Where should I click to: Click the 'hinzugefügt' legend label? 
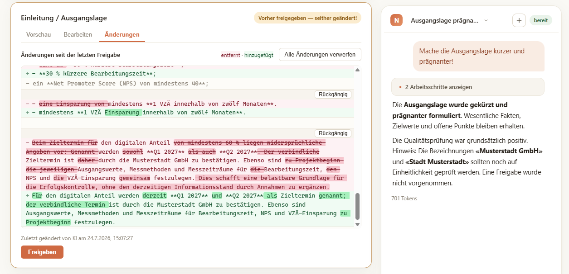[x=259, y=55]
